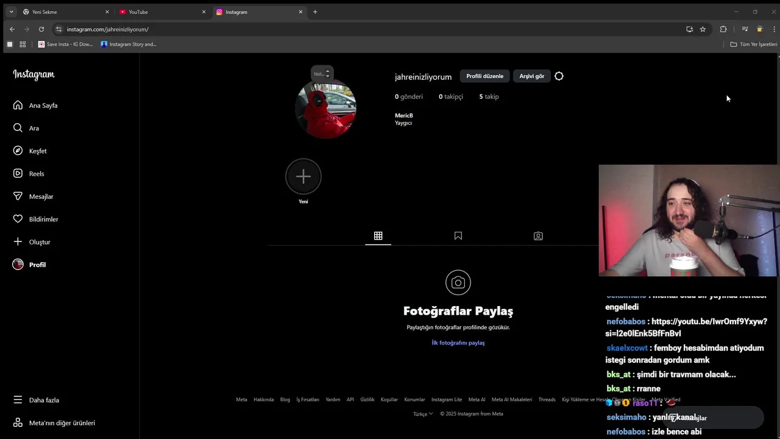Open Save Insta - IG Dow... bookmark

tap(66, 45)
